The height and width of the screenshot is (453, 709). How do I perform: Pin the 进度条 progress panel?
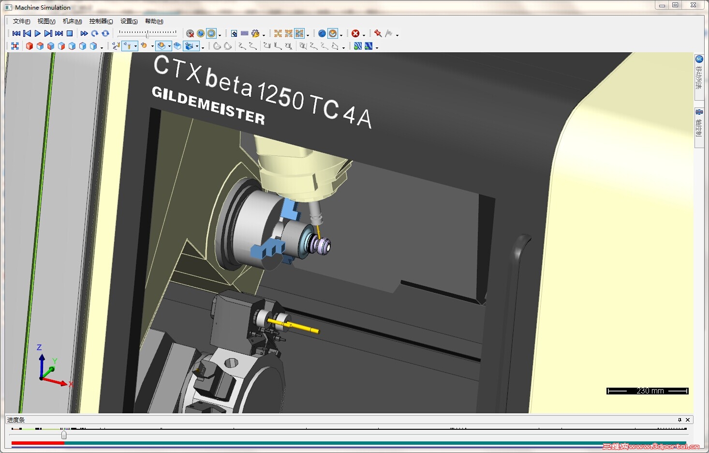[679, 420]
